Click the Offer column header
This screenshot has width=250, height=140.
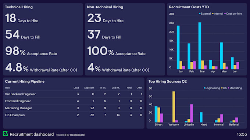(139, 88)
